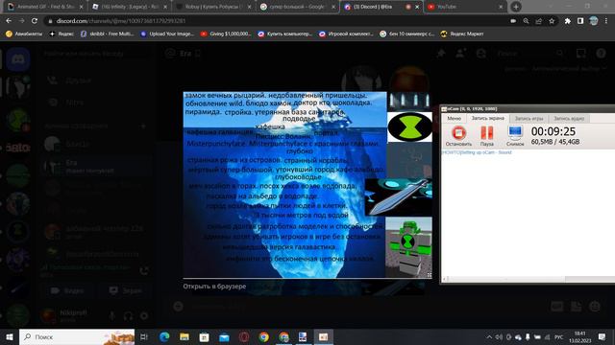The height and width of the screenshot is (345, 615).
Task: Switch to the Animated GIF browser tab
Action: pos(45,7)
